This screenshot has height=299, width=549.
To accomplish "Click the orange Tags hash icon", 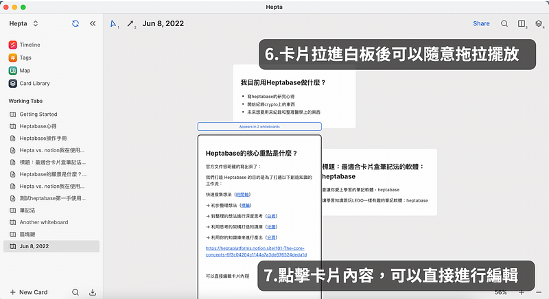I will click(x=13, y=58).
